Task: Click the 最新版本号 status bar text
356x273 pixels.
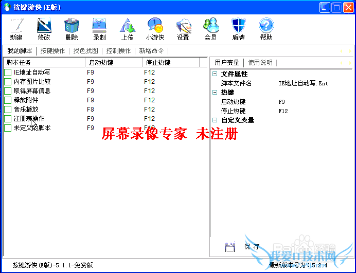Action: pyautogui.click(x=298, y=265)
